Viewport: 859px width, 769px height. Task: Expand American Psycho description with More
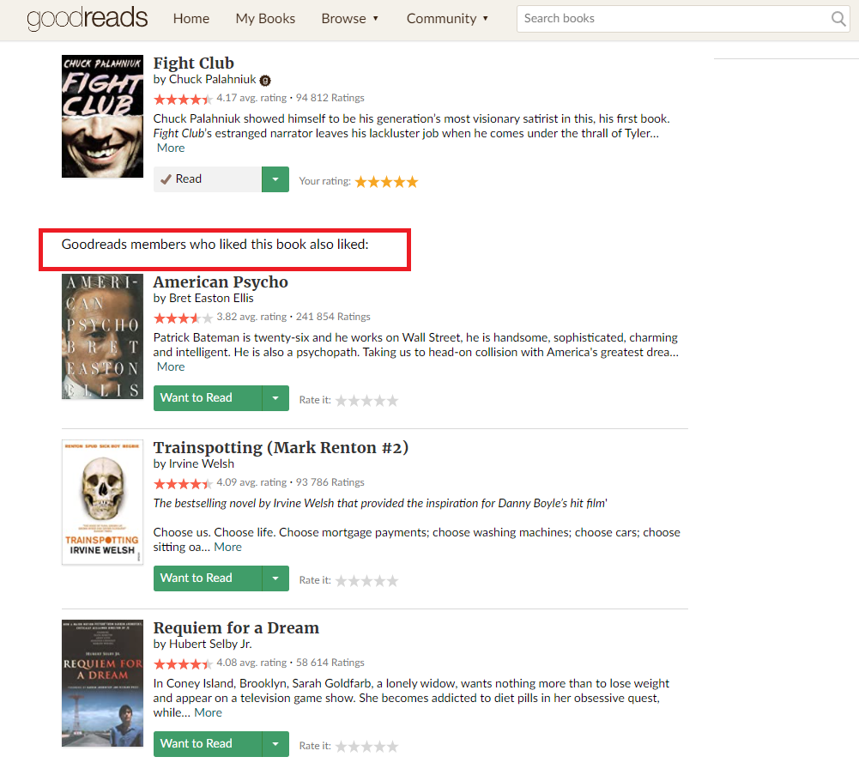pos(171,367)
